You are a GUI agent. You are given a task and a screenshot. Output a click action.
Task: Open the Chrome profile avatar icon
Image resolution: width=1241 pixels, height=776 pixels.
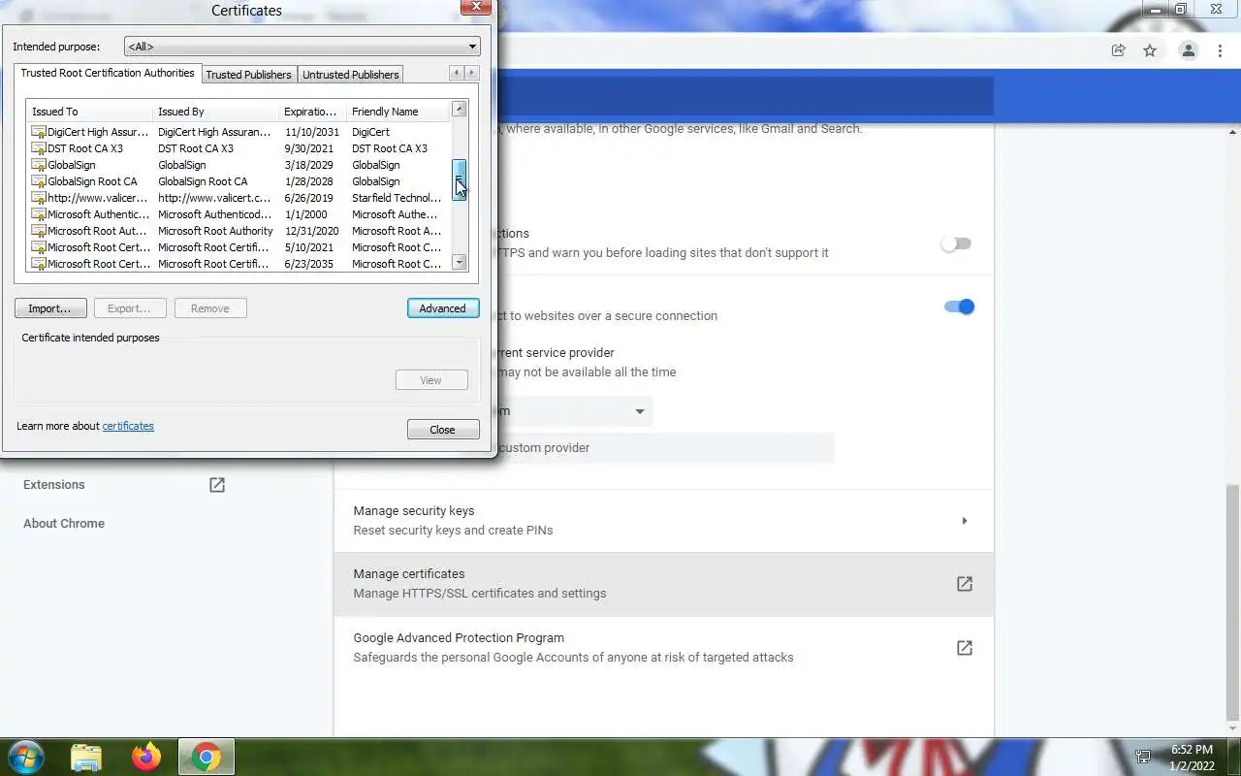tap(1188, 50)
